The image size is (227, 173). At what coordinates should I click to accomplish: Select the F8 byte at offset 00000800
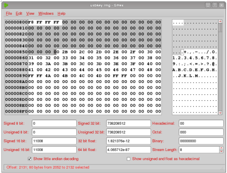click(31, 22)
